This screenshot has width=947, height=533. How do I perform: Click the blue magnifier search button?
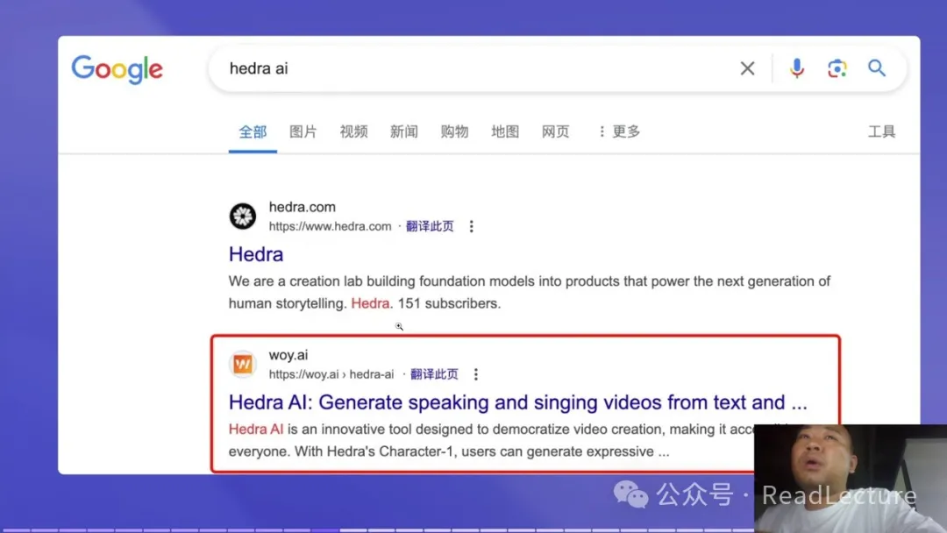tap(877, 68)
